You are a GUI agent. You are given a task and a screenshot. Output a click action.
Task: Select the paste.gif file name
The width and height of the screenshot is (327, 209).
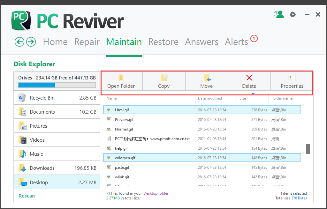pos(122,168)
